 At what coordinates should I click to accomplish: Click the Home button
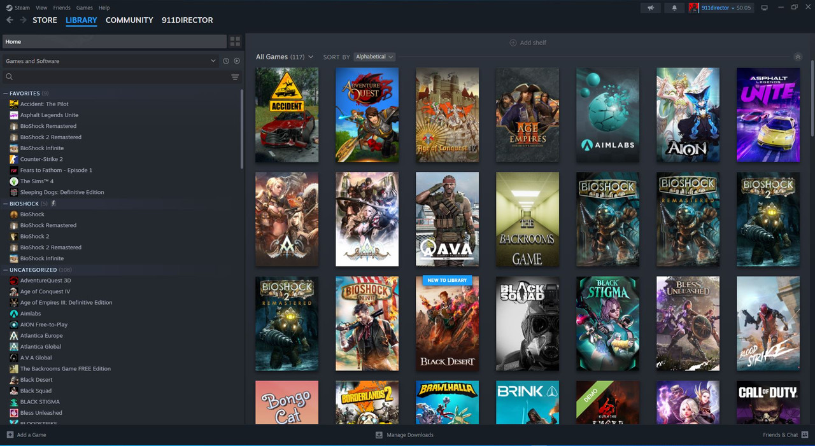point(114,41)
